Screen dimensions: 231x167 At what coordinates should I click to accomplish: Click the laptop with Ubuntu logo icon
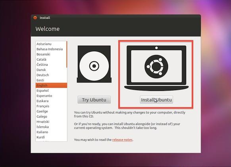click(156, 68)
